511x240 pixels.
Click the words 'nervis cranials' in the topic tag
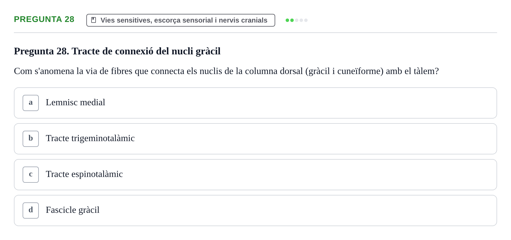[x=243, y=20]
